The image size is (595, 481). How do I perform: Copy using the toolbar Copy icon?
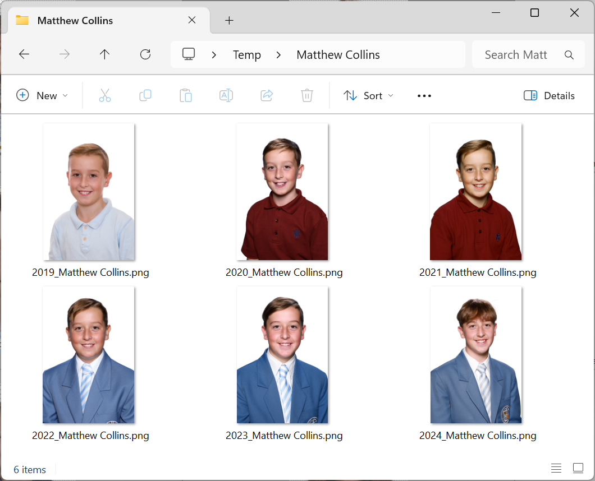click(x=145, y=95)
